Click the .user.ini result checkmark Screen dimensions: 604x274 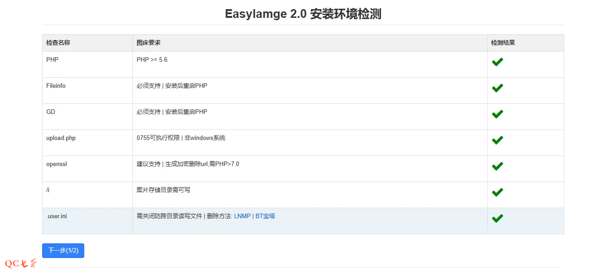497,218
